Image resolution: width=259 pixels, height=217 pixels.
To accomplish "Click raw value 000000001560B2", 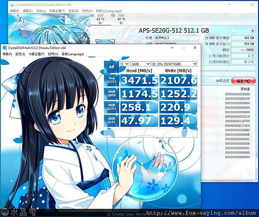I will [x=237, y=130].
